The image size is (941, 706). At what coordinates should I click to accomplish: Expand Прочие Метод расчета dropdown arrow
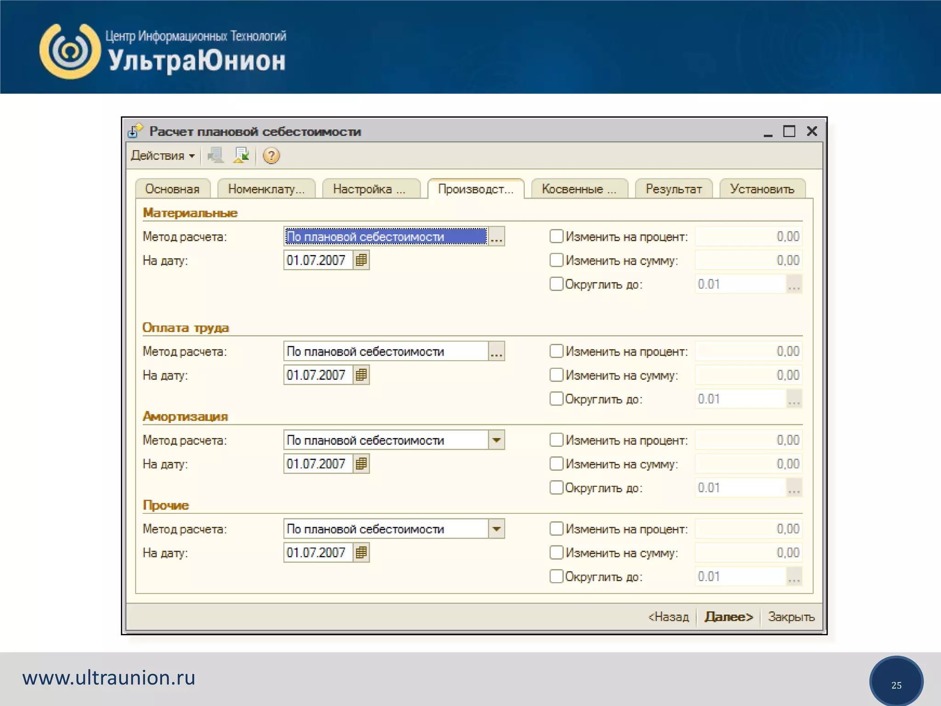[x=496, y=529]
